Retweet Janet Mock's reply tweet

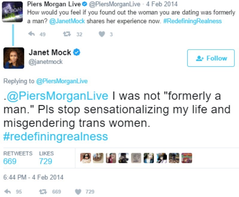(x=42, y=192)
